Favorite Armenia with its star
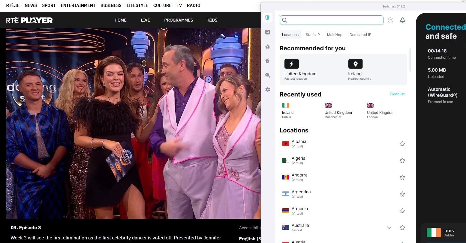The image size is (466, 243). pos(402,211)
